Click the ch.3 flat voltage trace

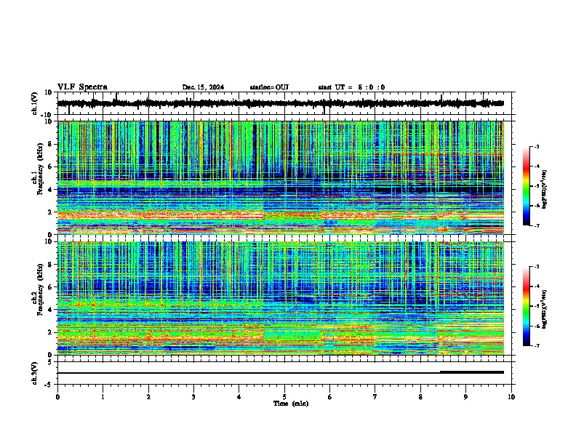click(x=280, y=373)
